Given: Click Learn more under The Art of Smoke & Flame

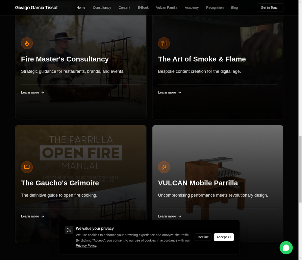Looking at the screenshot, I should [x=167, y=92].
